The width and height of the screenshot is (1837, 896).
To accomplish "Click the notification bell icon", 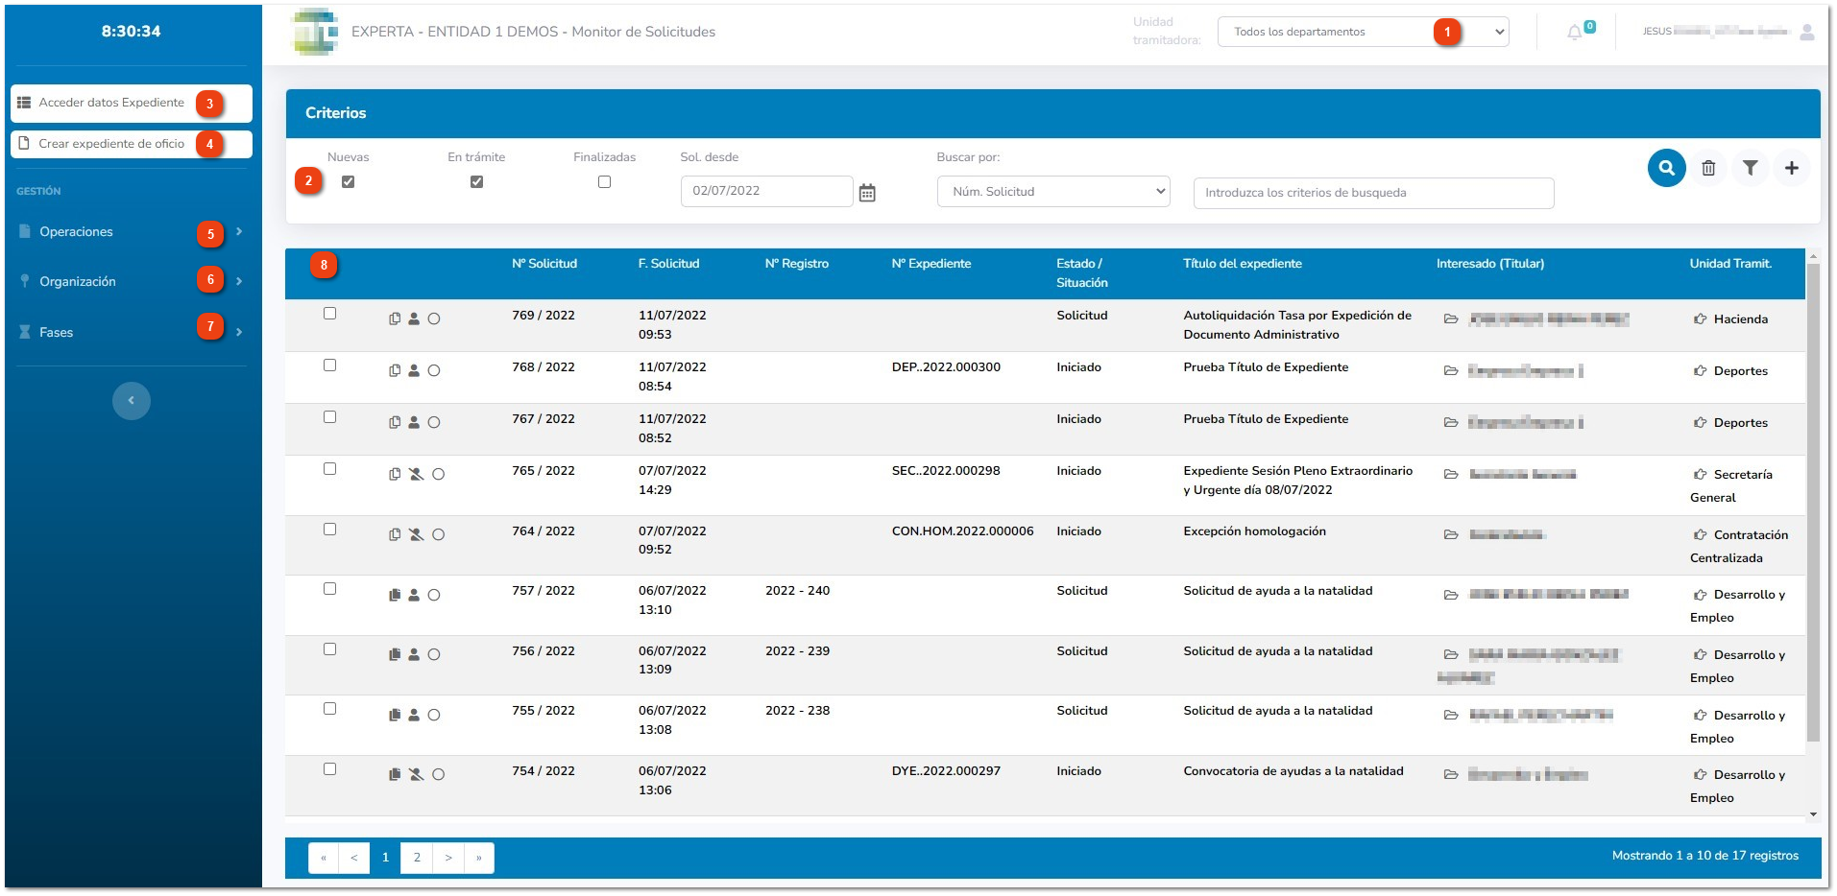I will tap(1574, 33).
